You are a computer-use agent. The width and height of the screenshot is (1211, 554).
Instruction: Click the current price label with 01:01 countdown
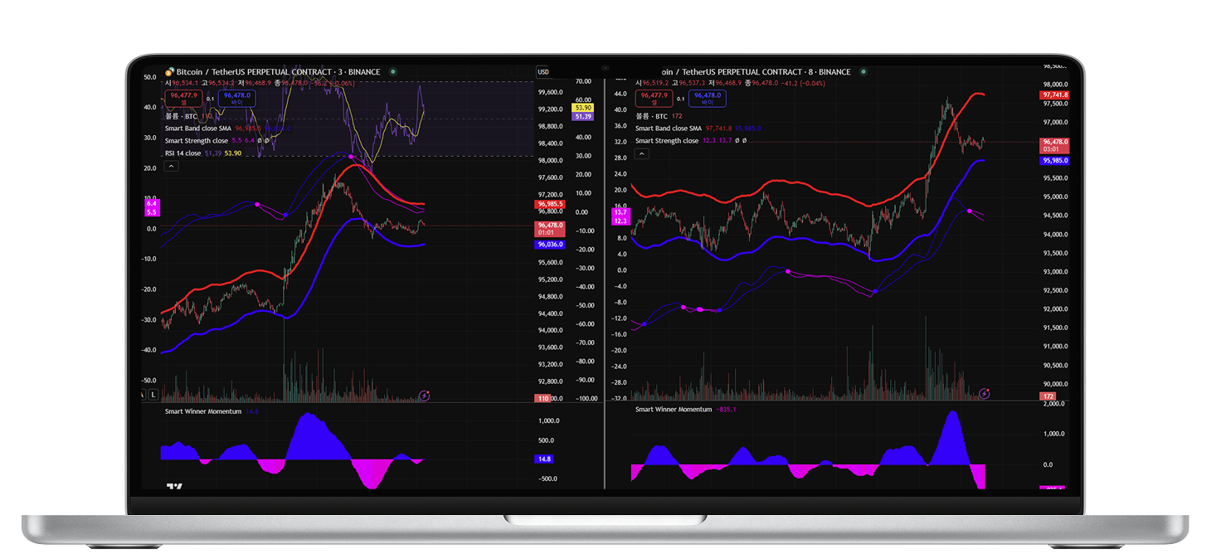tap(551, 228)
